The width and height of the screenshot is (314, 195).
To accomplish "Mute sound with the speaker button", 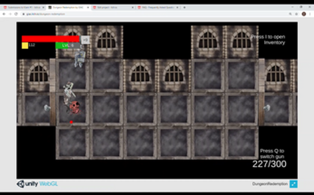I will (x=85, y=40).
